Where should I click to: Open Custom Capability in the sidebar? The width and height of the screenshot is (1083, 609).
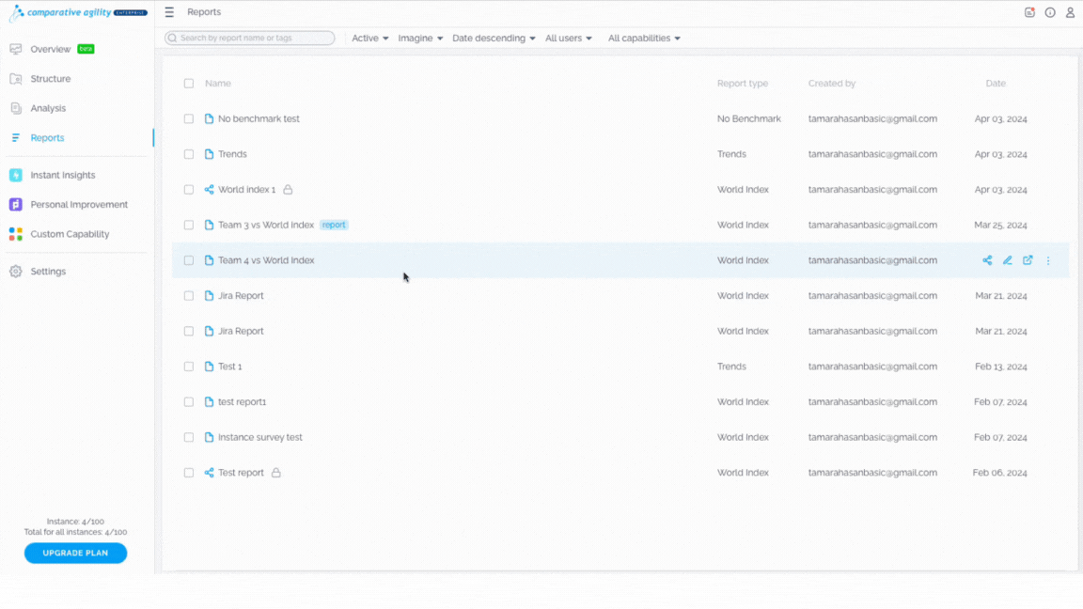point(70,234)
